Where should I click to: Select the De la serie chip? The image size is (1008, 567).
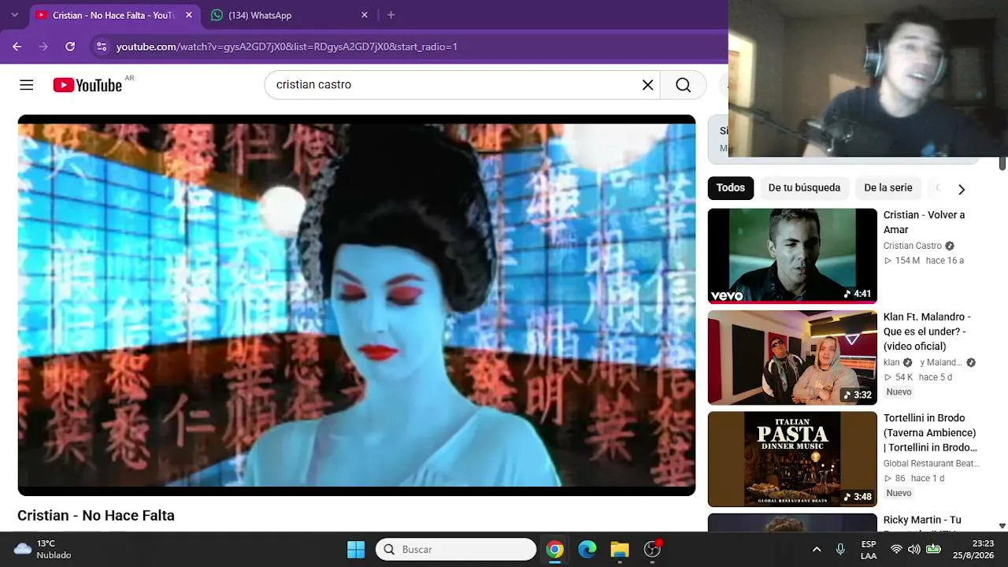coord(888,187)
